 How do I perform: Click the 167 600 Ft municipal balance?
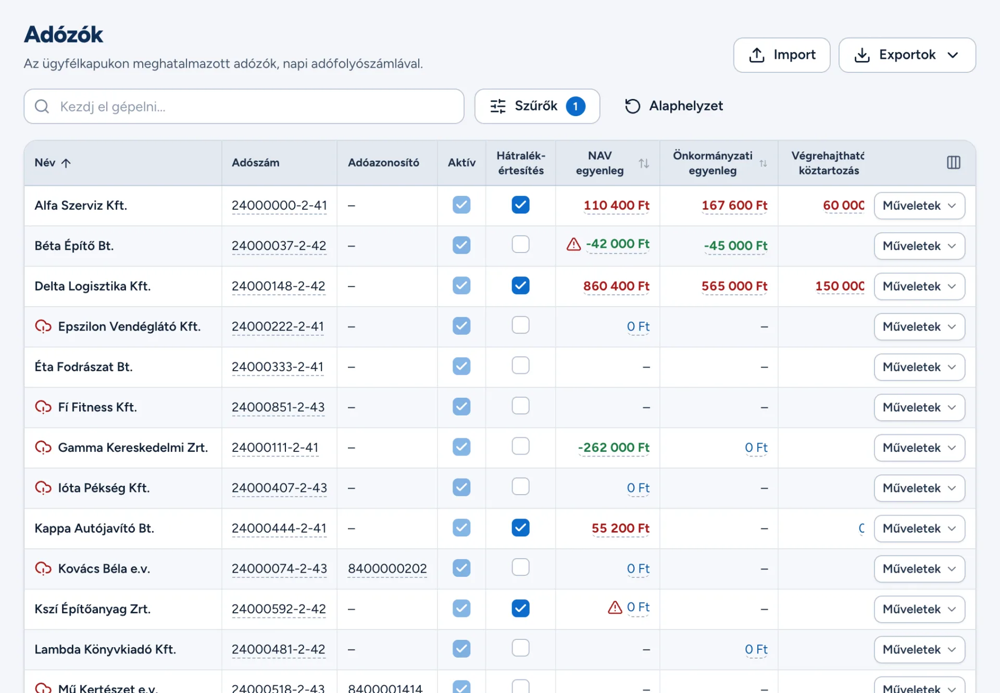tap(734, 206)
